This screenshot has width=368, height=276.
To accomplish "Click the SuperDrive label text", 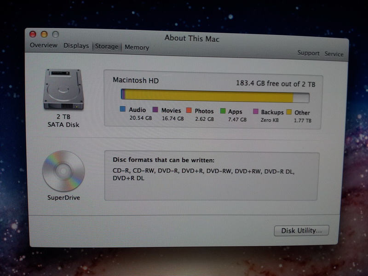I will (x=63, y=198).
